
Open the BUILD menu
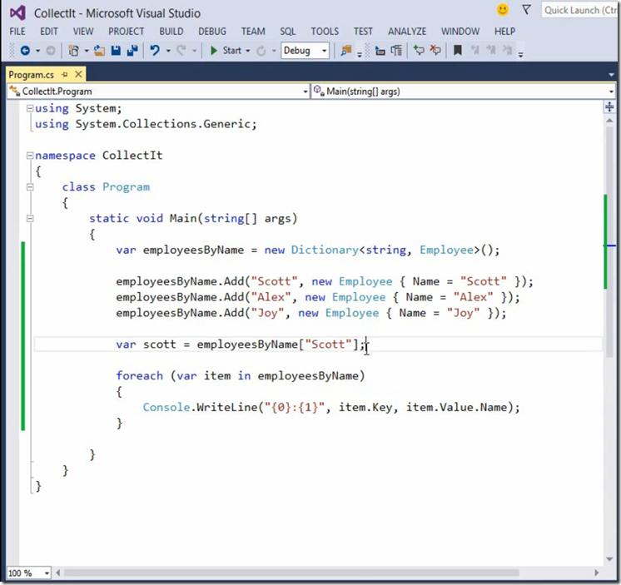click(x=171, y=32)
